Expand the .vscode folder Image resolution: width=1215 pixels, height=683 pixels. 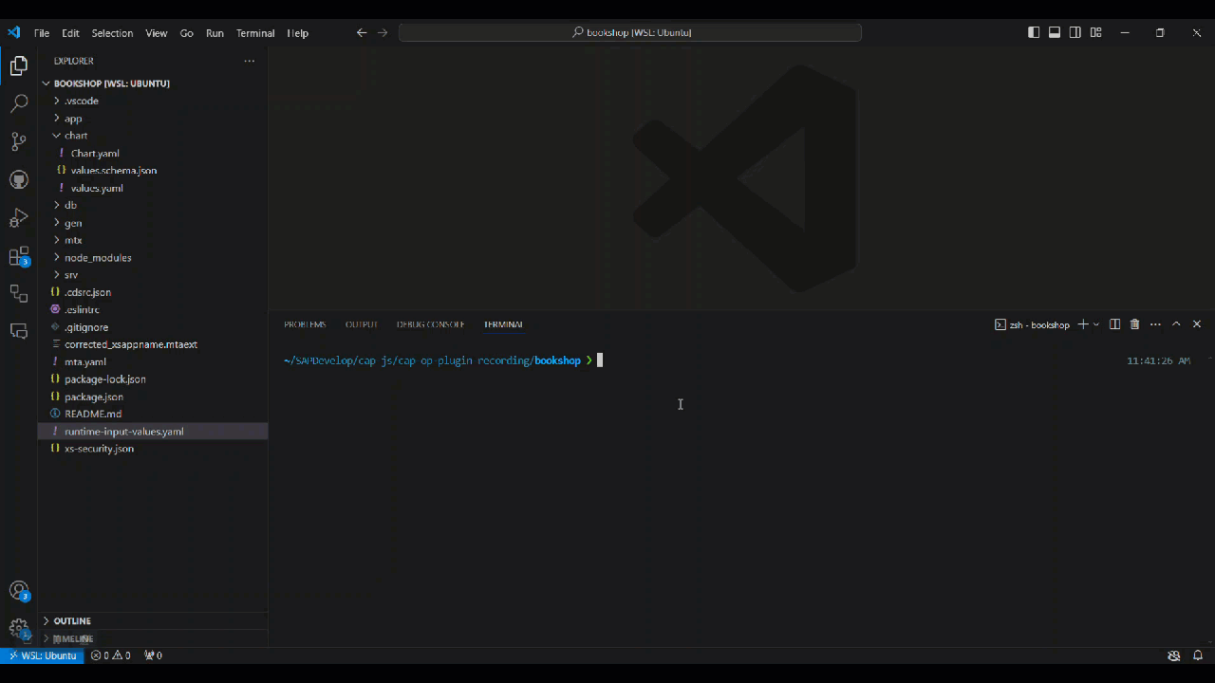coord(57,101)
